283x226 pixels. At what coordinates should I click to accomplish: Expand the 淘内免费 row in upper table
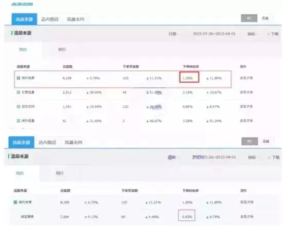click(x=18, y=78)
